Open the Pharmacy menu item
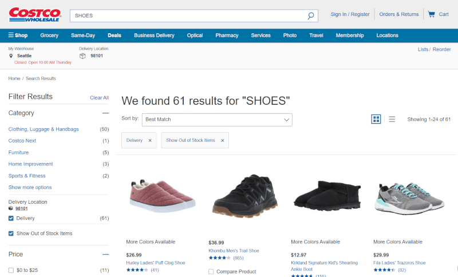Image resolution: width=458 pixels, height=277 pixels. (x=227, y=35)
